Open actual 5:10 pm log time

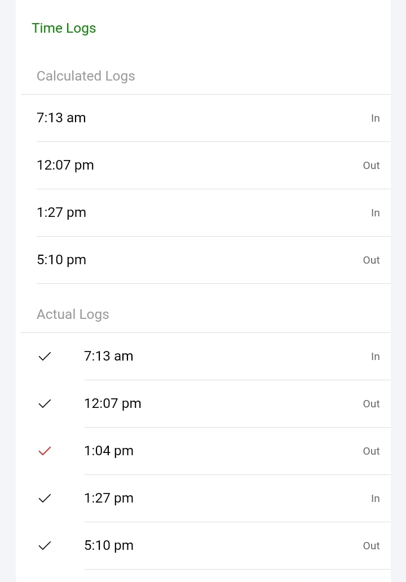[x=109, y=545]
